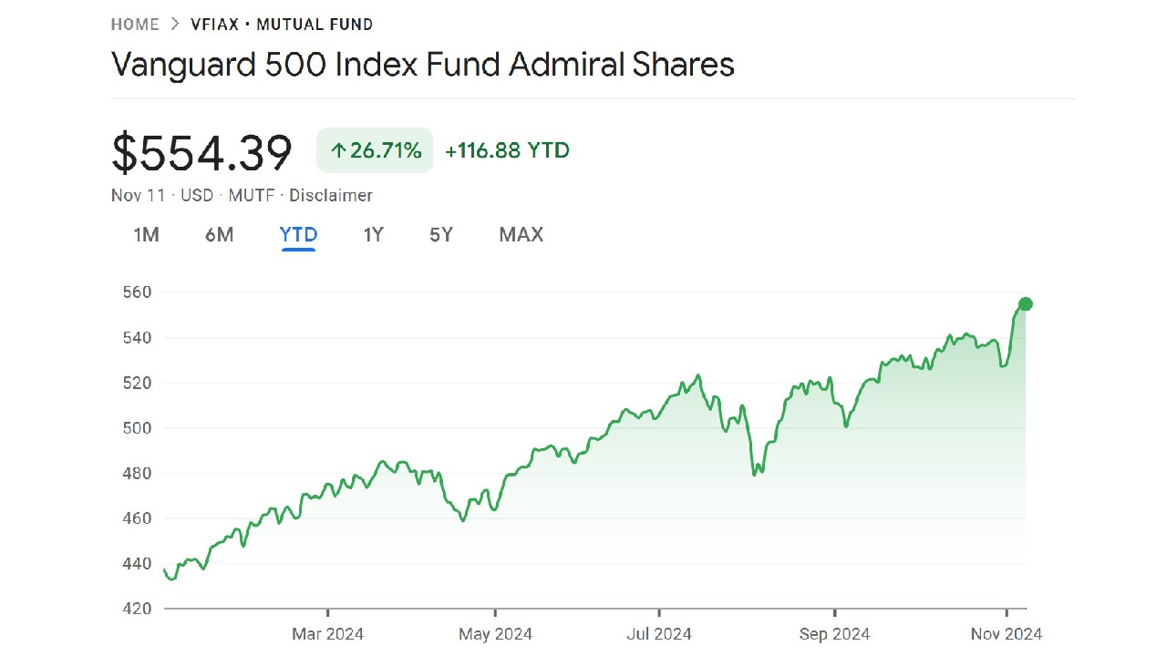Click the Mar 2024 axis label

(x=327, y=633)
